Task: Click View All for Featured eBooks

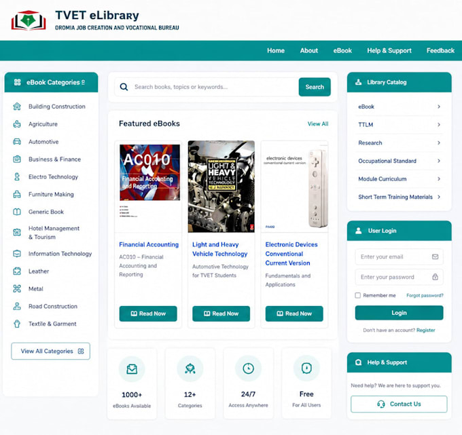Action: [x=318, y=124]
